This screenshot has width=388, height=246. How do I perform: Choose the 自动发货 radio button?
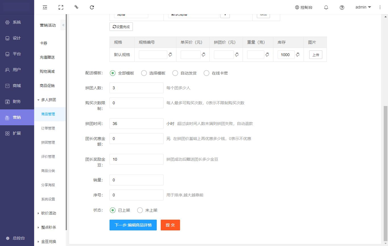(x=176, y=73)
